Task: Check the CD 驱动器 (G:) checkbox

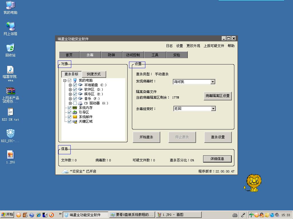Action: click(x=75, y=103)
